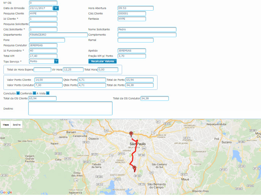Click the Destino text area
The image size is (261, 196).
pos(70,108)
